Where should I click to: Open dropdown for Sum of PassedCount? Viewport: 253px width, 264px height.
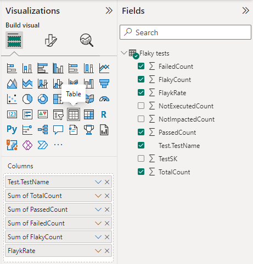pos(98,210)
